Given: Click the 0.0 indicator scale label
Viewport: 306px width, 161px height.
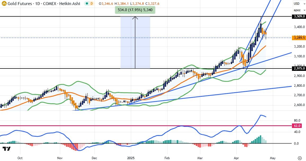Looking at the screenshot, I should coord(296,144).
